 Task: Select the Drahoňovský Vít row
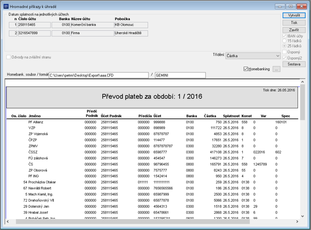[x=152, y=200]
